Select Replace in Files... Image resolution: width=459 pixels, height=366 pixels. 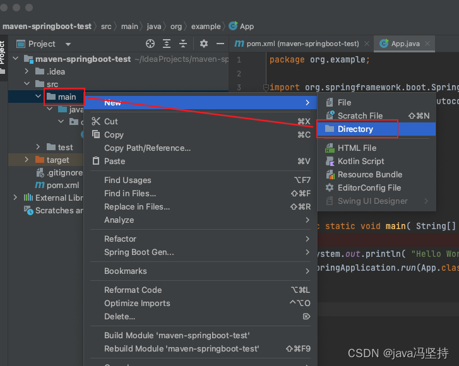(201, 206)
